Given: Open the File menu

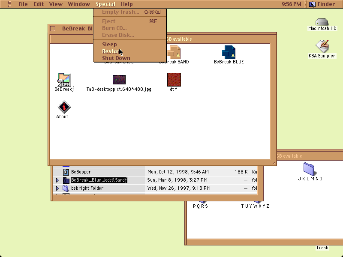Looking at the screenshot, I should point(23,4).
